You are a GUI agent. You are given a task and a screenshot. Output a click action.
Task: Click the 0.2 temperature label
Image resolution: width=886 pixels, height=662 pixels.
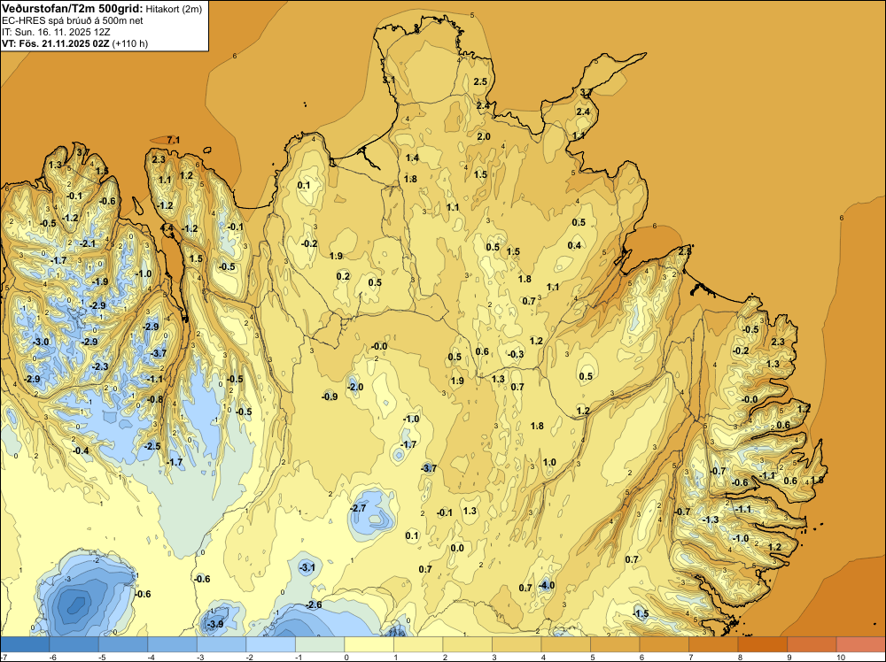(x=343, y=276)
